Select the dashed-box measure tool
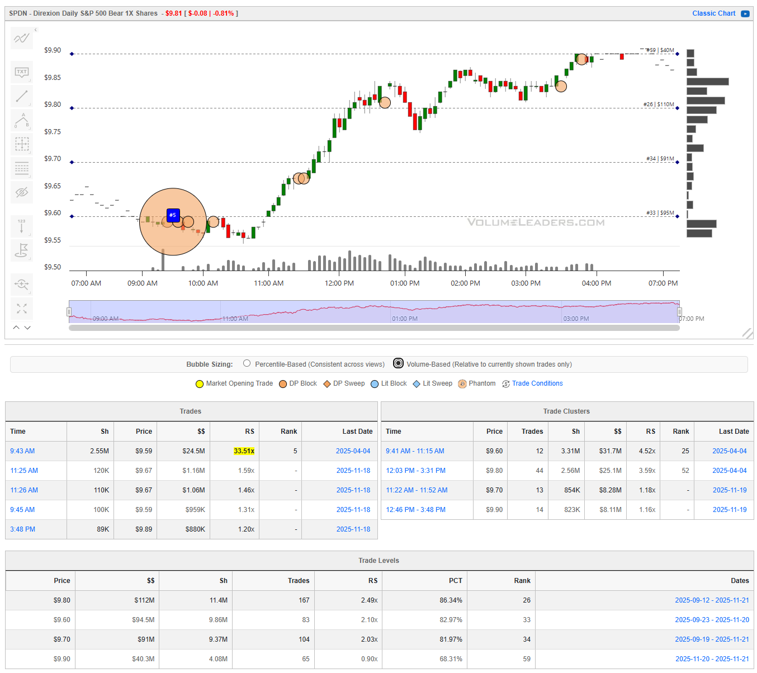757x673 pixels. (22, 144)
